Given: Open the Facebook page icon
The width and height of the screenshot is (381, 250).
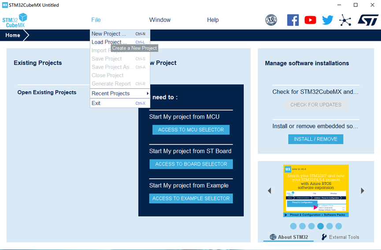Looking at the screenshot, I should [293, 20].
